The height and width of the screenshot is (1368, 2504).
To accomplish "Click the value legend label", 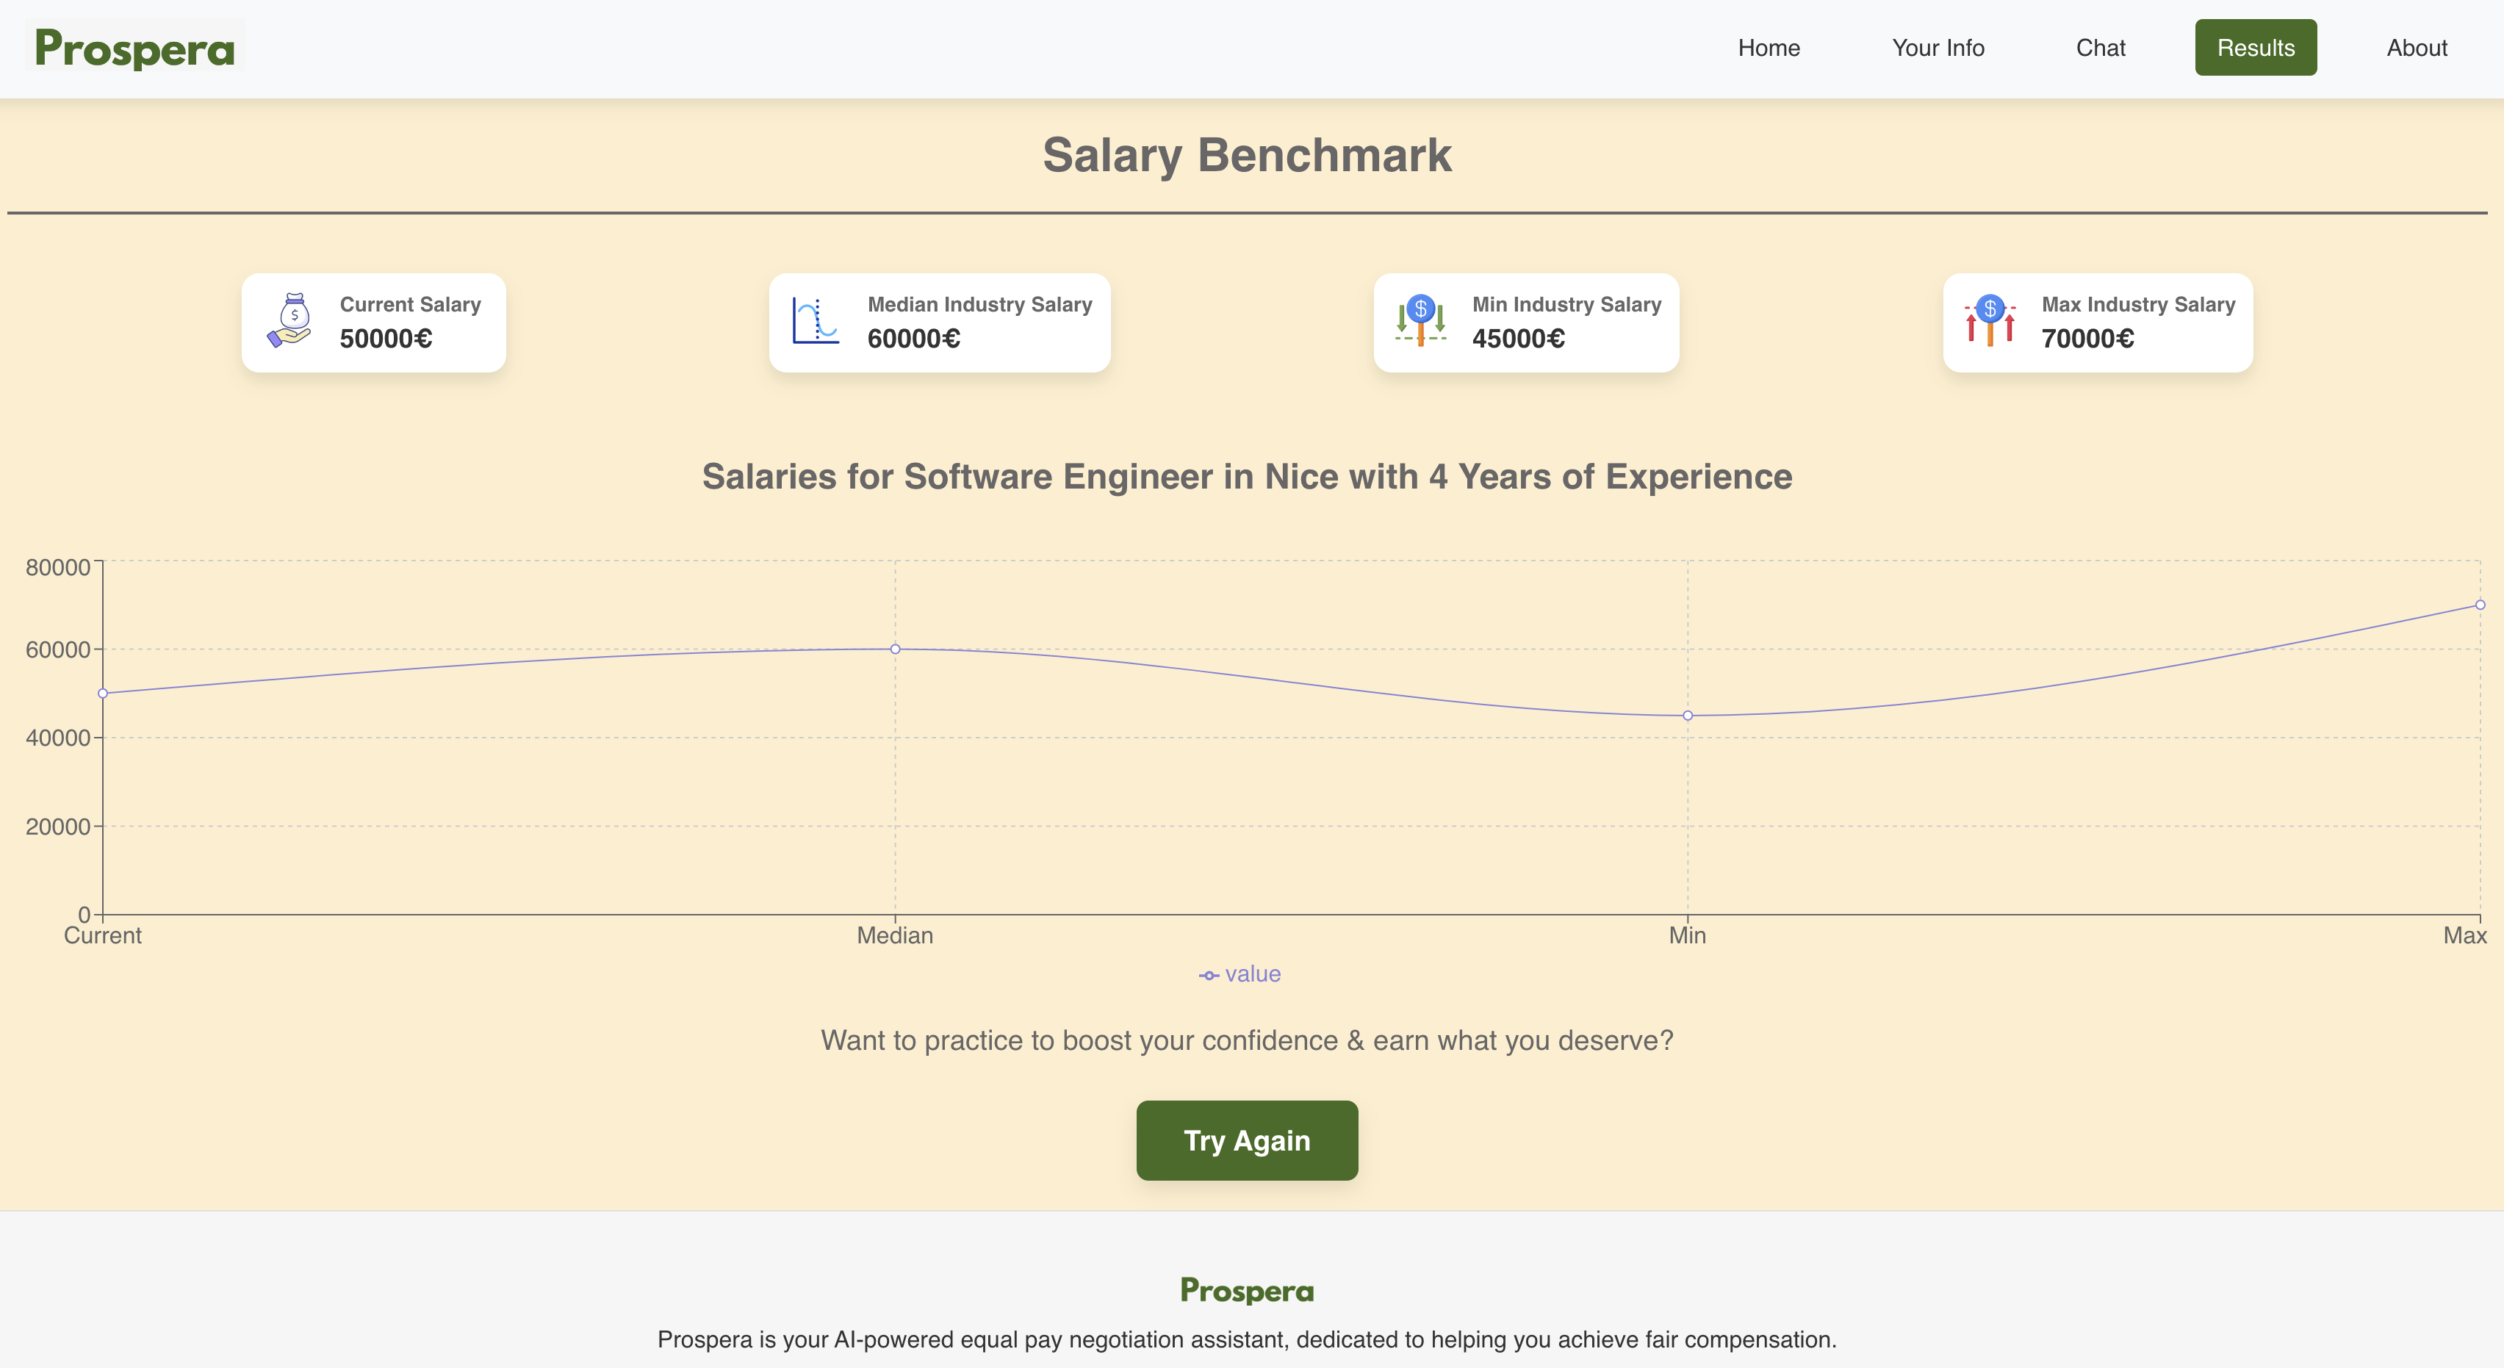I will (1252, 974).
